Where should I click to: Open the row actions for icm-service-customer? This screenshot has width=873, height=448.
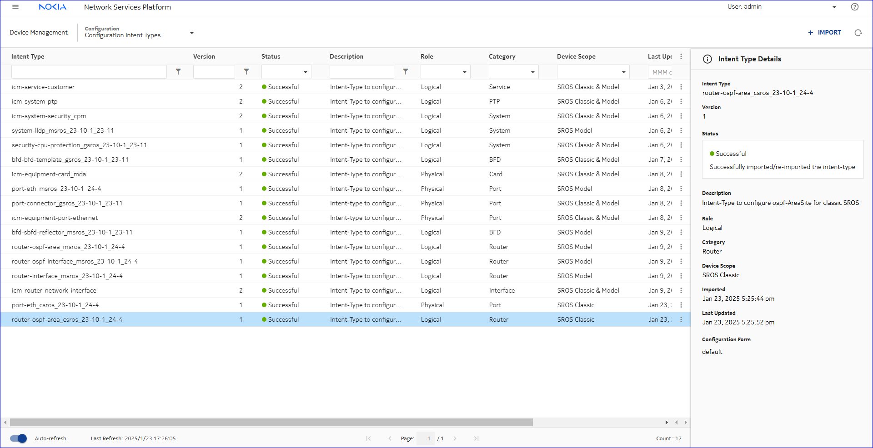point(681,87)
